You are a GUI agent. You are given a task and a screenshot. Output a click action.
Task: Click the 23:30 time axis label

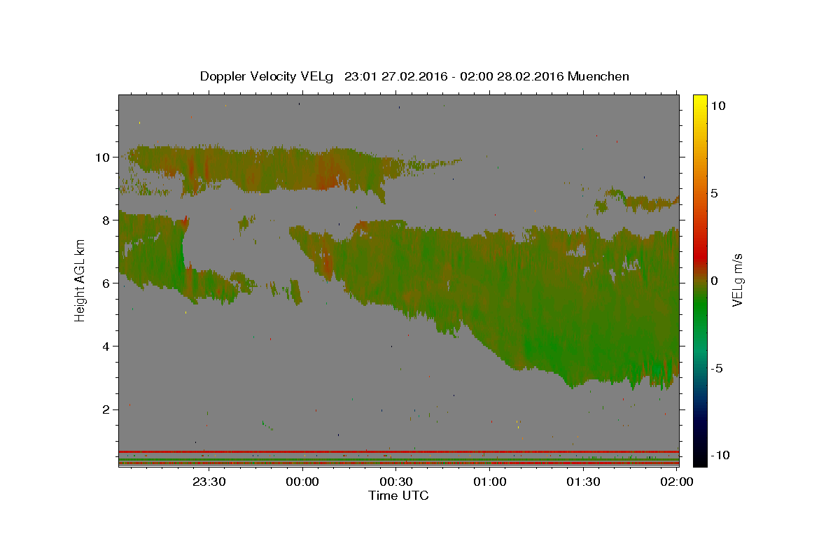pos(209,482)
